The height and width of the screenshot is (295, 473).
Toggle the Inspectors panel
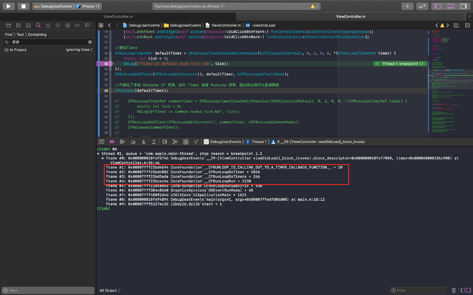463,6
